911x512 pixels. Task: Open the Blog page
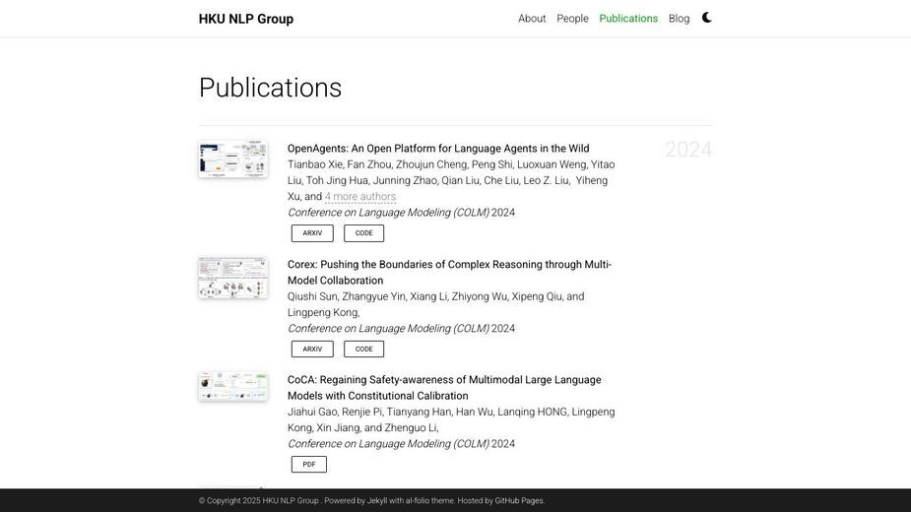[x=679, y=19]
